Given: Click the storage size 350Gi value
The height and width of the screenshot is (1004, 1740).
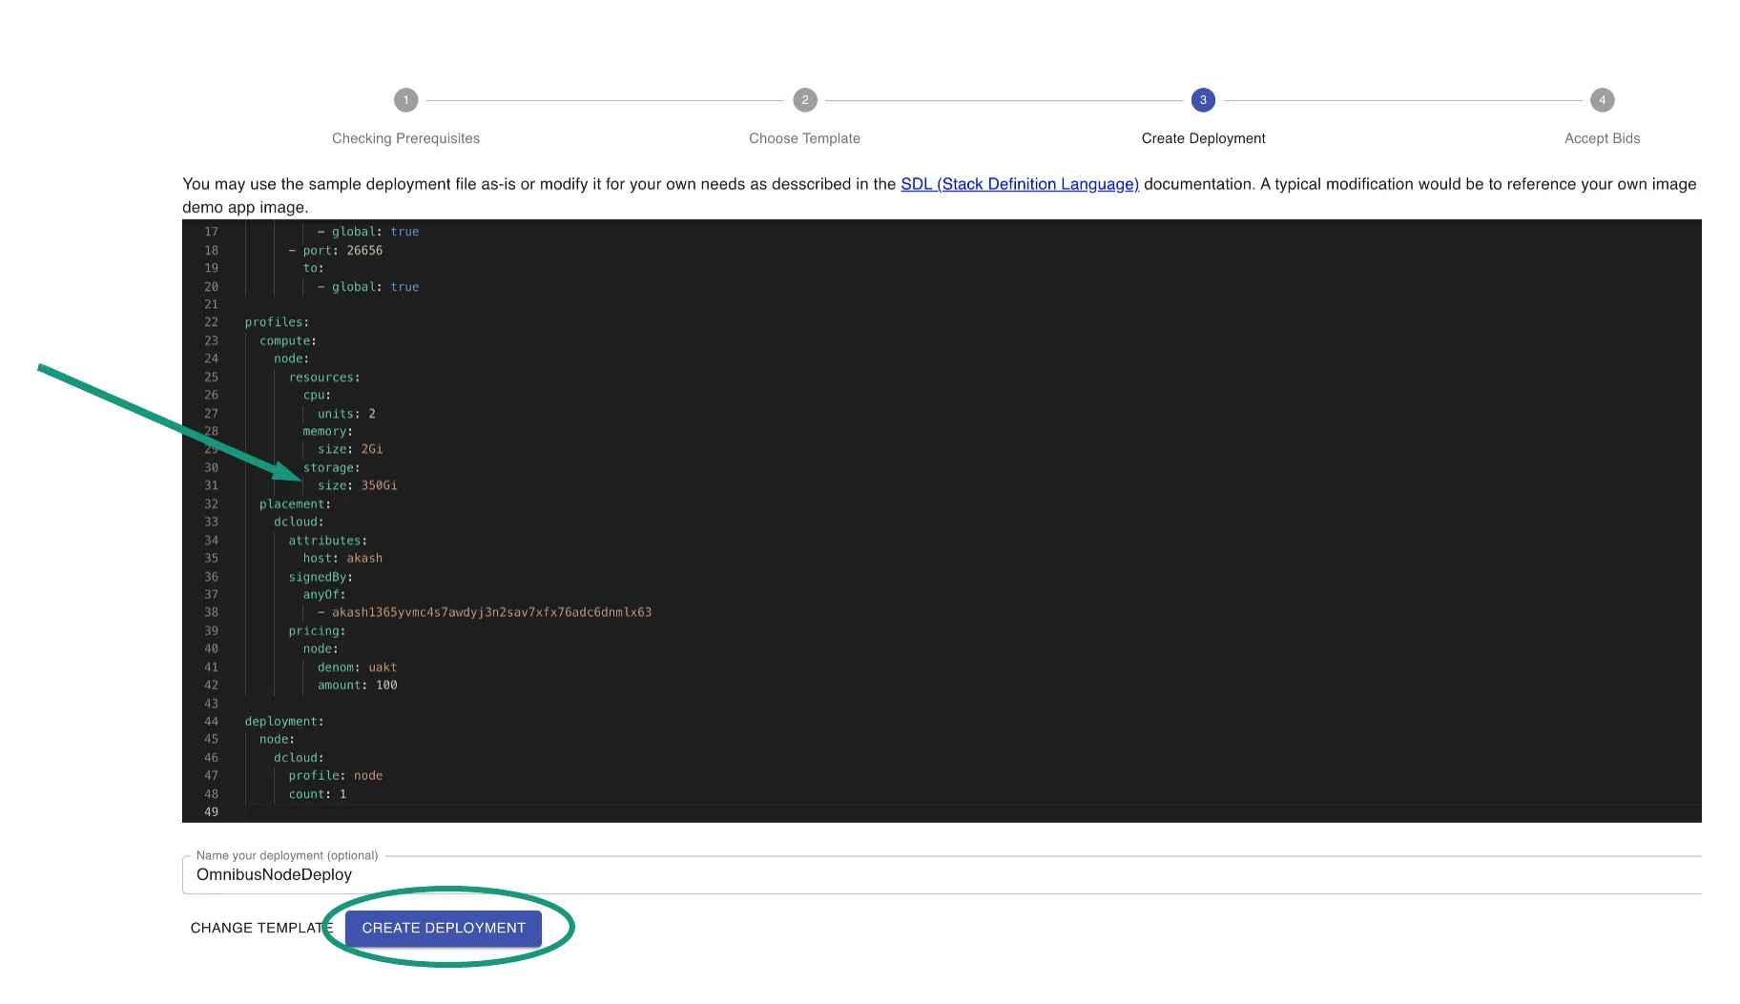Looking at the screenshot, I should (379, 486).
